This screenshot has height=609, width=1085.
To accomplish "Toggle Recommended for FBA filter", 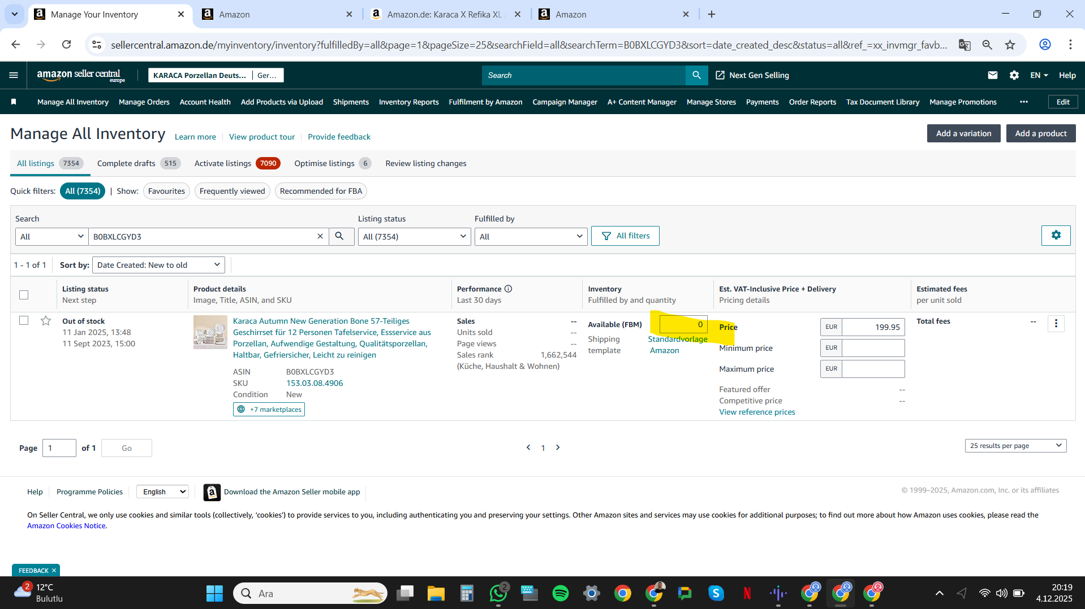I will 321,191.
